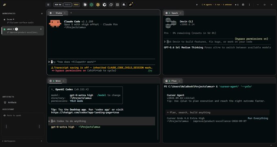
Task: Click the bypass permissions on line in Claude Code
Action: tap(84, 71)
